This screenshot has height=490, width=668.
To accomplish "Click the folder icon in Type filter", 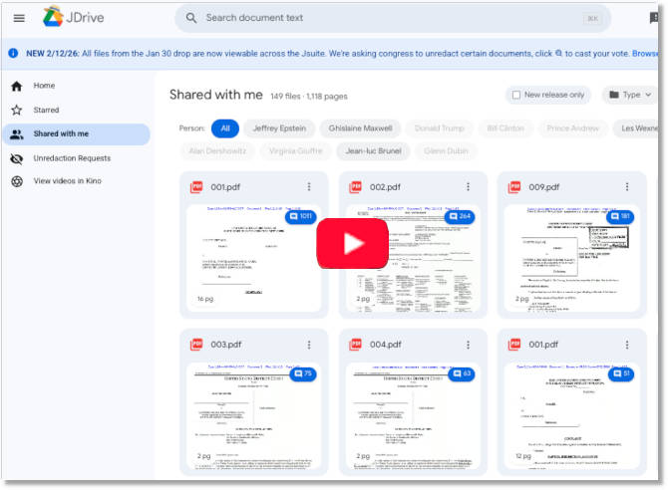I will [614, 95].
